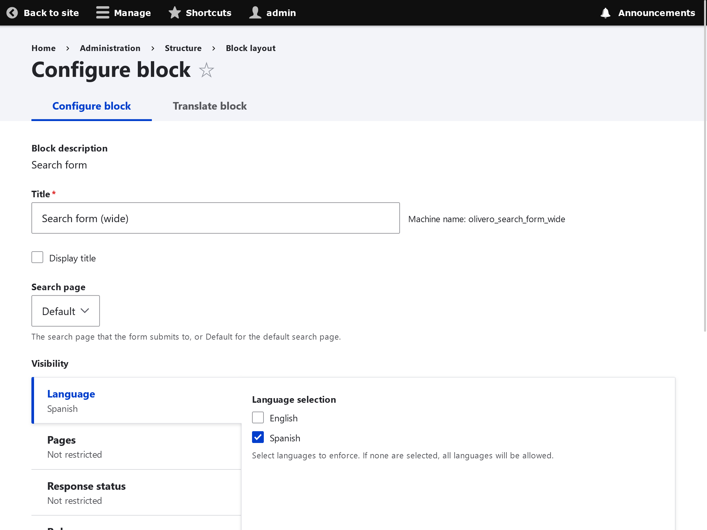Click the Back to site arrow icon
Viewport: 707px width, 530px height.
coord(12,13)
